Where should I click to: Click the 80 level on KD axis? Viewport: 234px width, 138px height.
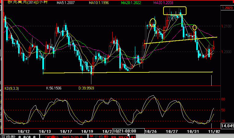click(223, 99)
